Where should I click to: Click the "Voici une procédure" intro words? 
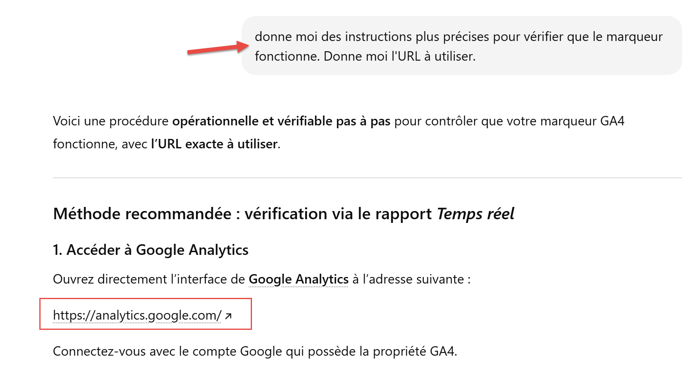[x=110, y=121]
